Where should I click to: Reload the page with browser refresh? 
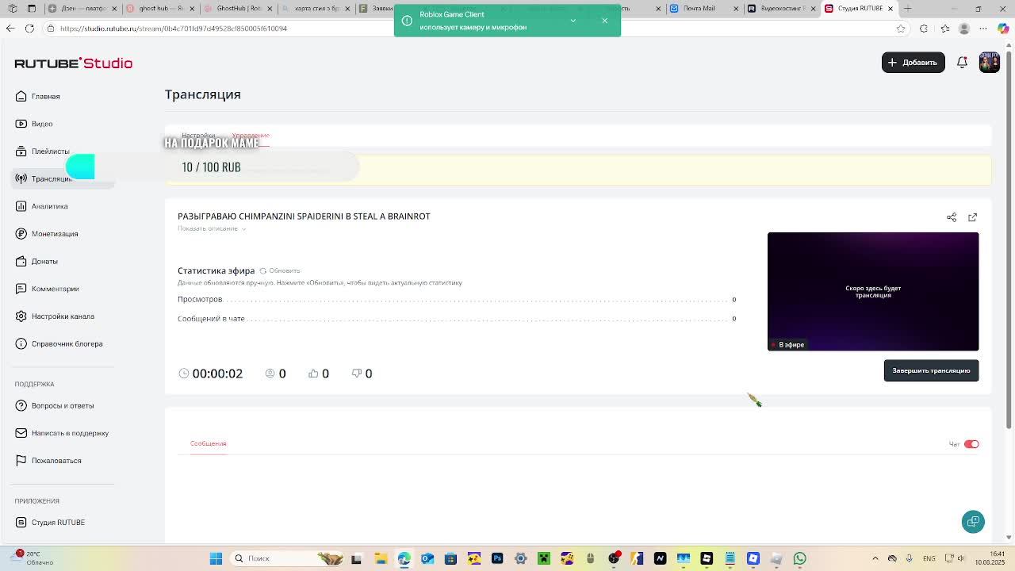[29, 29]
